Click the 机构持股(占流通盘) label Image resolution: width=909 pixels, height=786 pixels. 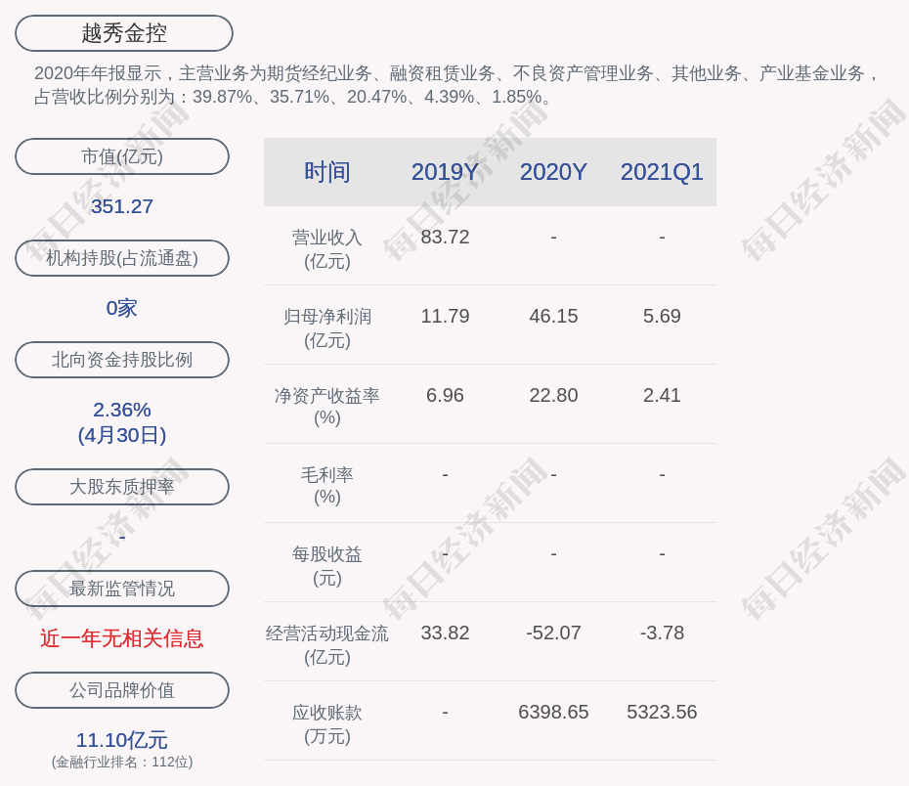[x=122, y=258]
